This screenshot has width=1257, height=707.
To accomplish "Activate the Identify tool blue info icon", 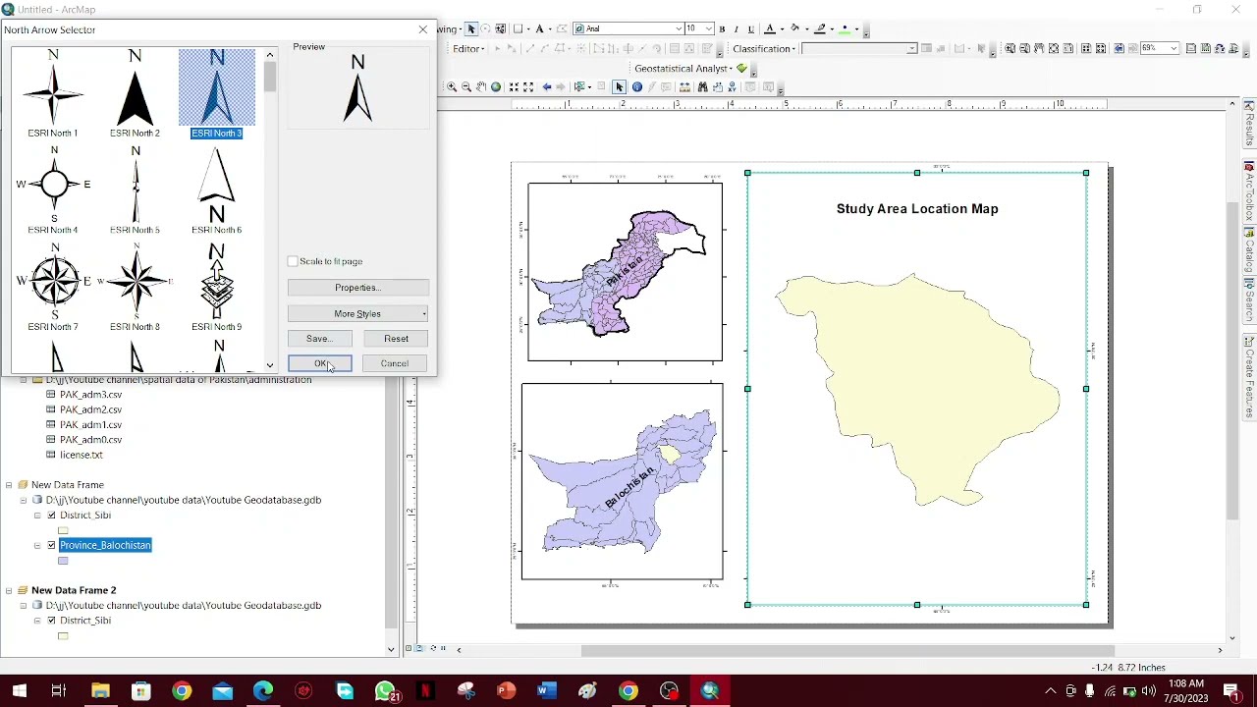I will tap(636, 87).
